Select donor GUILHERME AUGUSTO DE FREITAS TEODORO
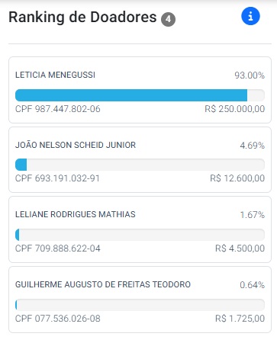The image size is (277, 343). pyautogui.click(x=103, y=284)
